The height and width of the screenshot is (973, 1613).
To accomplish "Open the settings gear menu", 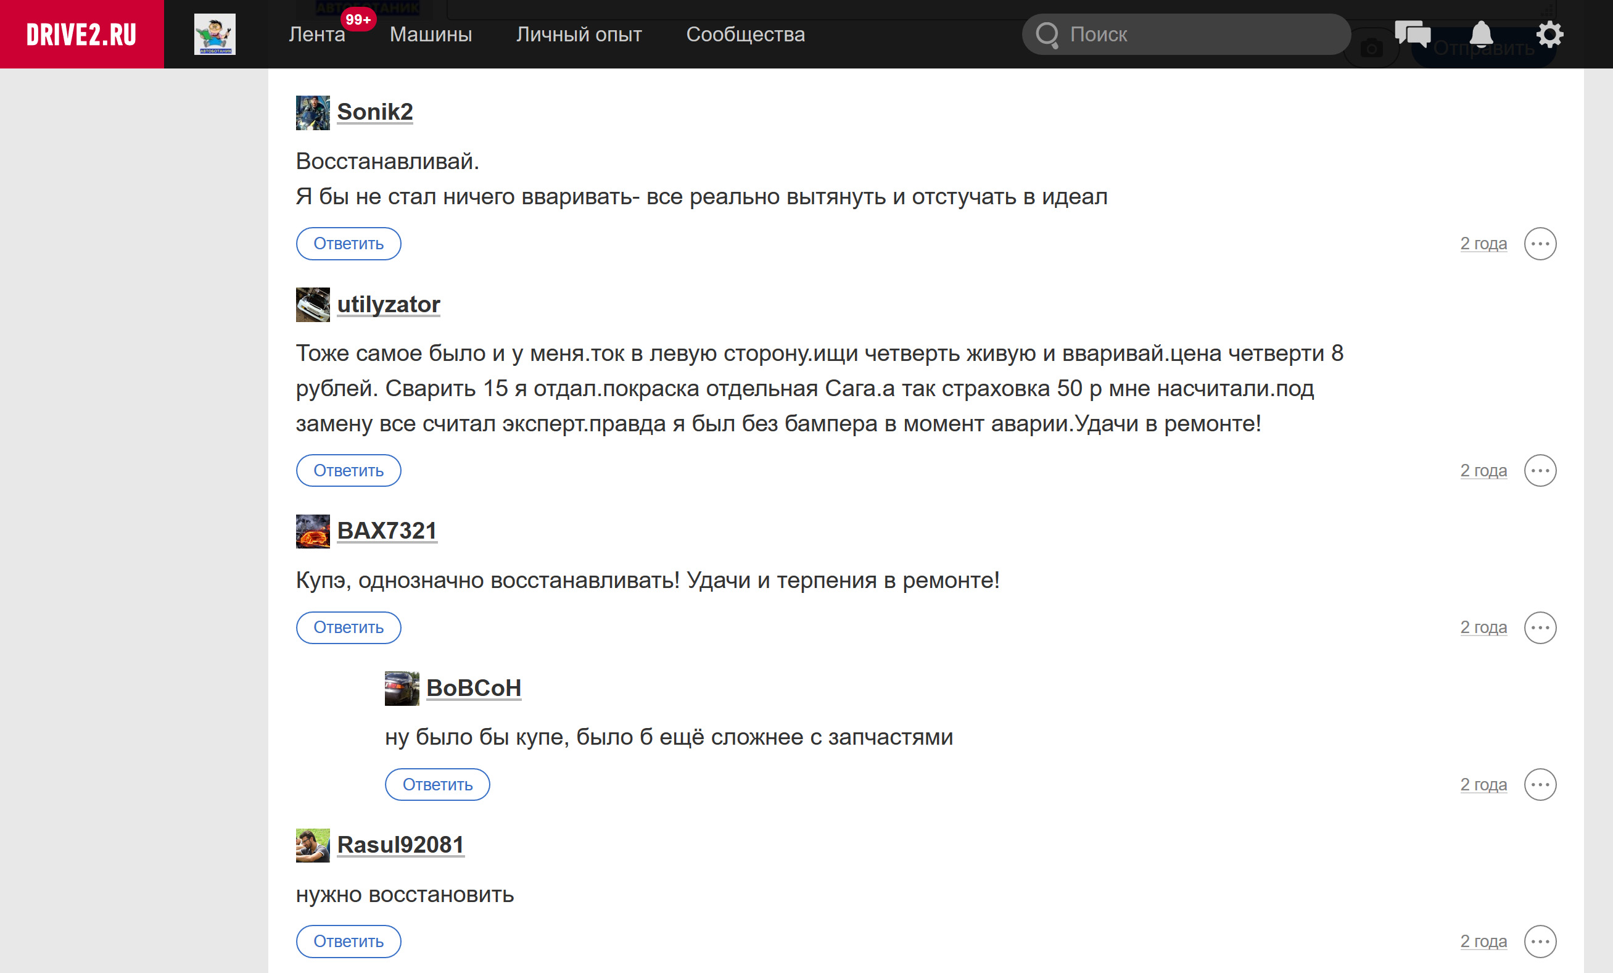I will [x=1549, y=34].
